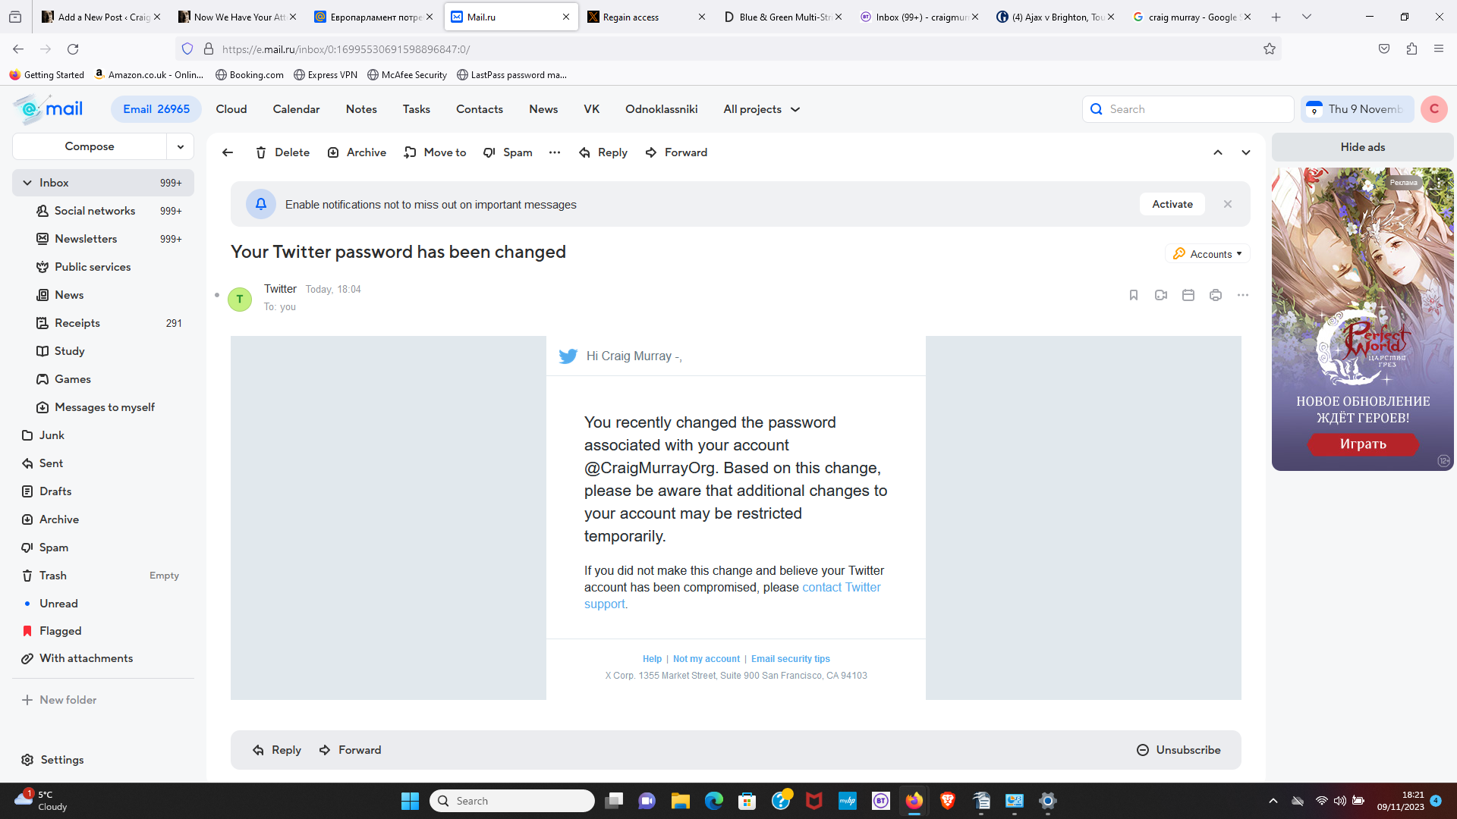Collapse the Inbox folder section
The height and width of the screenshot is (819, 1457).
point(27,183)
